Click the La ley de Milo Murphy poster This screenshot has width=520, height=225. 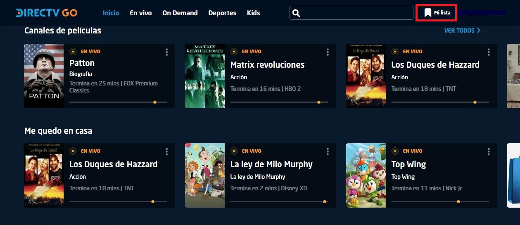point(205,175)
